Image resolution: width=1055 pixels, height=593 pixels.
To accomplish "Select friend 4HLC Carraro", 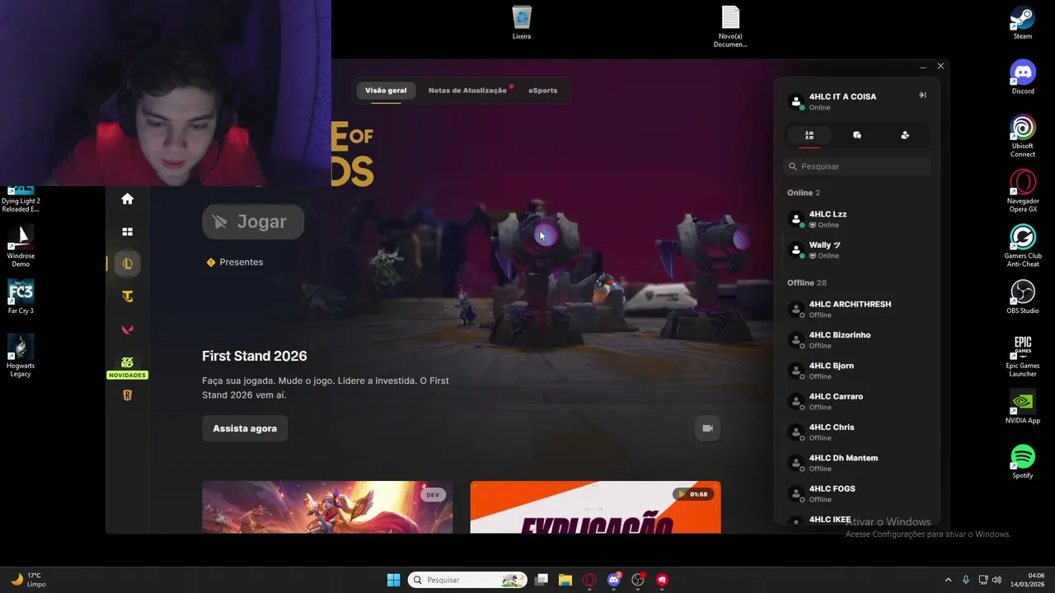I will pos(857,401).
